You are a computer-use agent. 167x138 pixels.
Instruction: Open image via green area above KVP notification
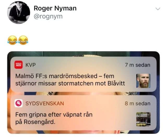pyautogui.click(x=83, y=54)
